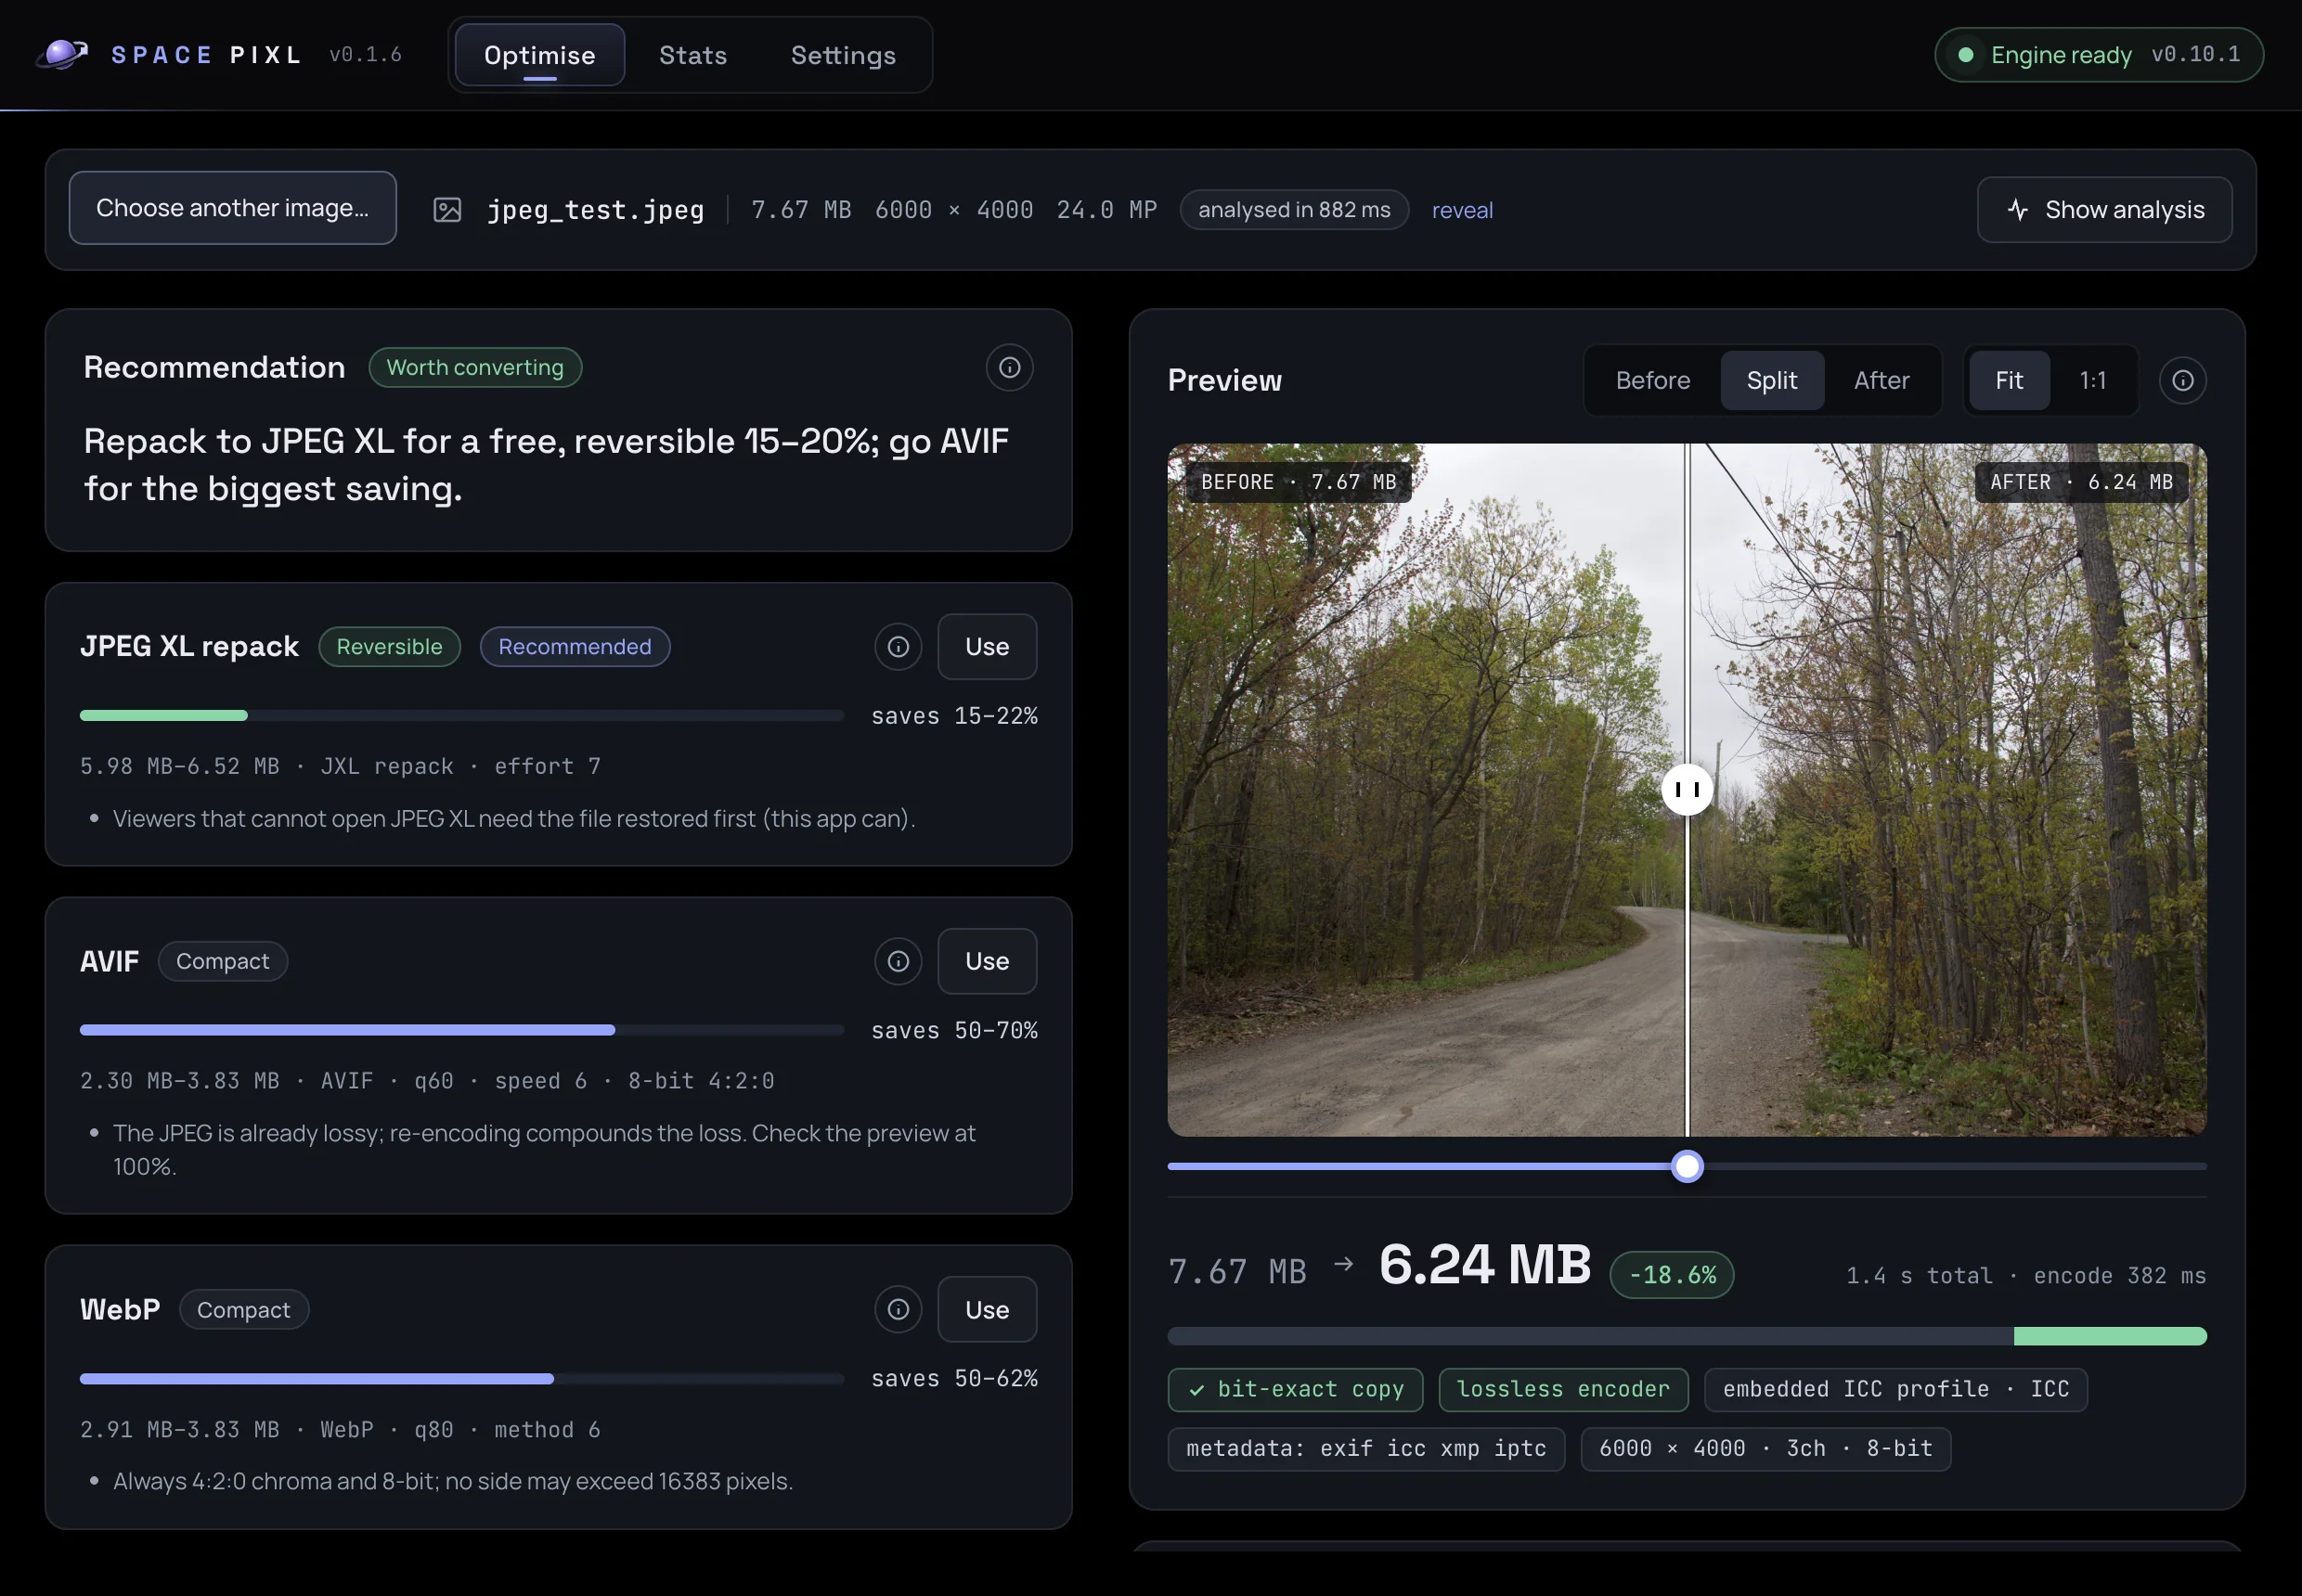Click the Space Pixl planet logo
2302x1596 pixels.
tap(62, 54)
